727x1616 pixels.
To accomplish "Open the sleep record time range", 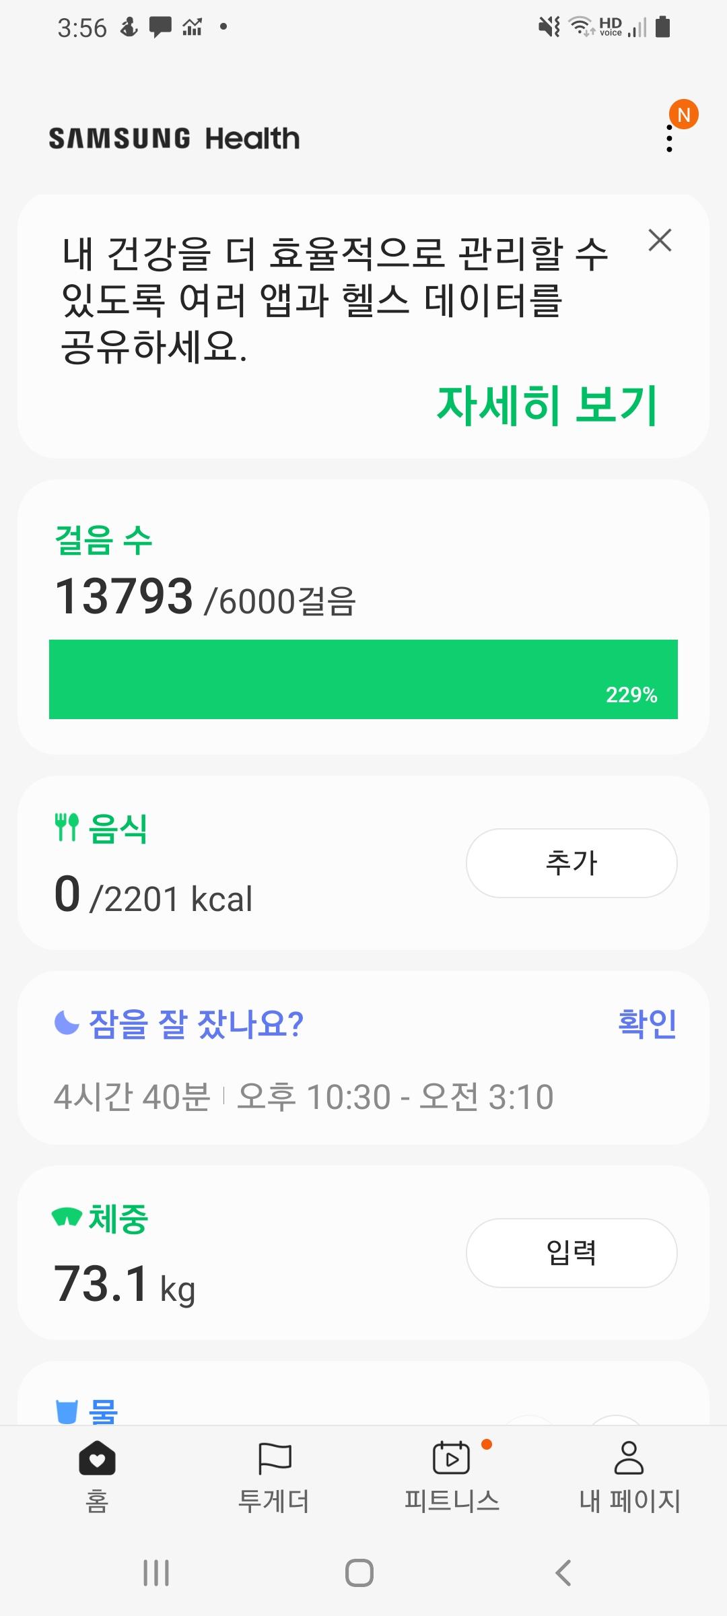I will [x=395, y=1097].
